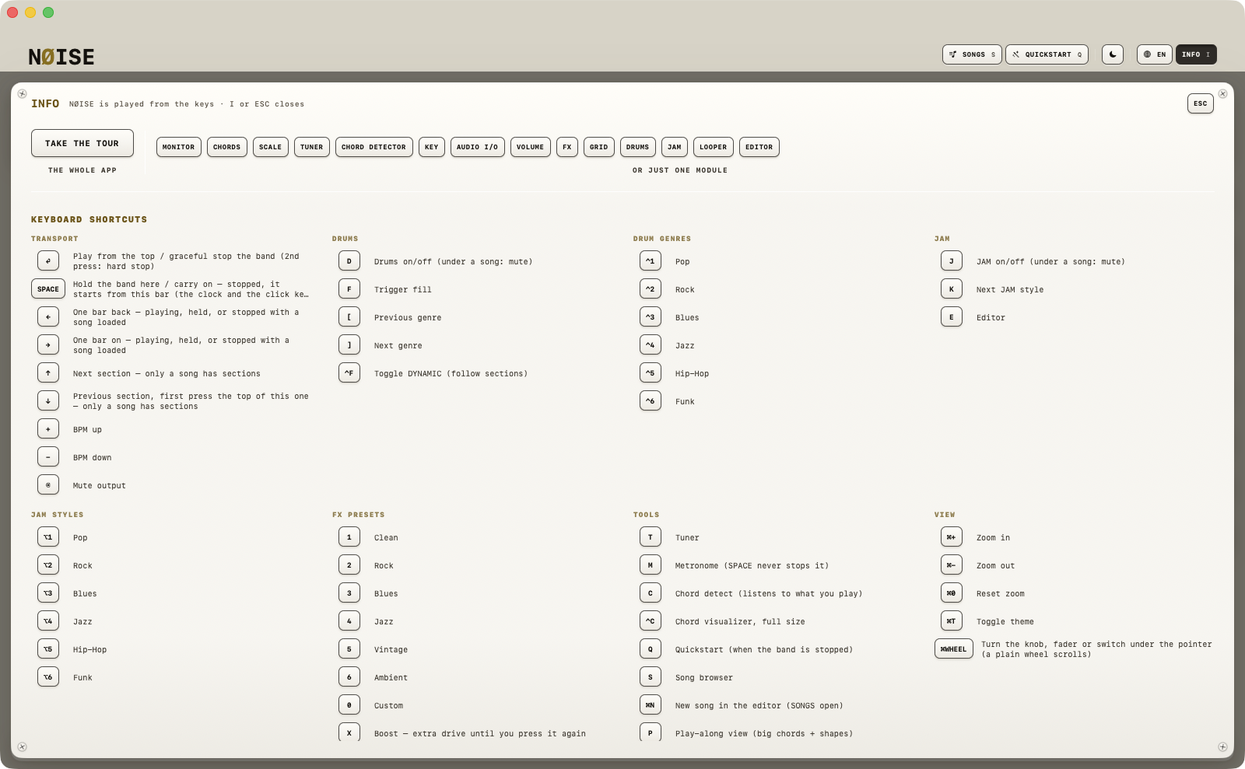
Task: Click the T key cap for Tuner
Action: click(651, 537)
